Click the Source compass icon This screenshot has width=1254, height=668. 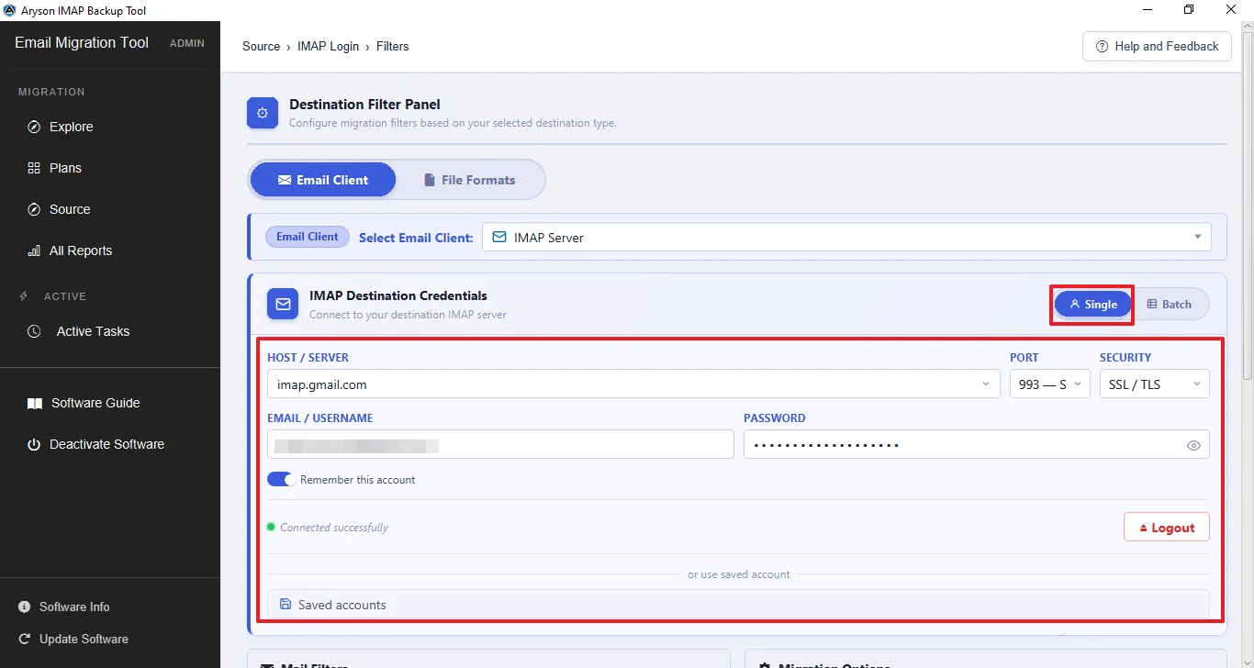(x=34, y=209)
